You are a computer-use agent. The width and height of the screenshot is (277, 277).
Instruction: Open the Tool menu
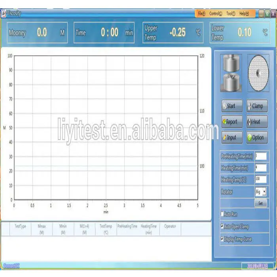click(230, 13)
